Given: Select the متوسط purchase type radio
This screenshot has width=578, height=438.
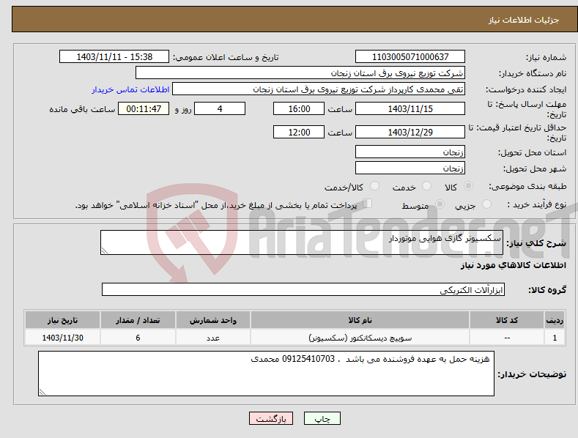Looking at the screenshot, I should [x=440, y=204].
